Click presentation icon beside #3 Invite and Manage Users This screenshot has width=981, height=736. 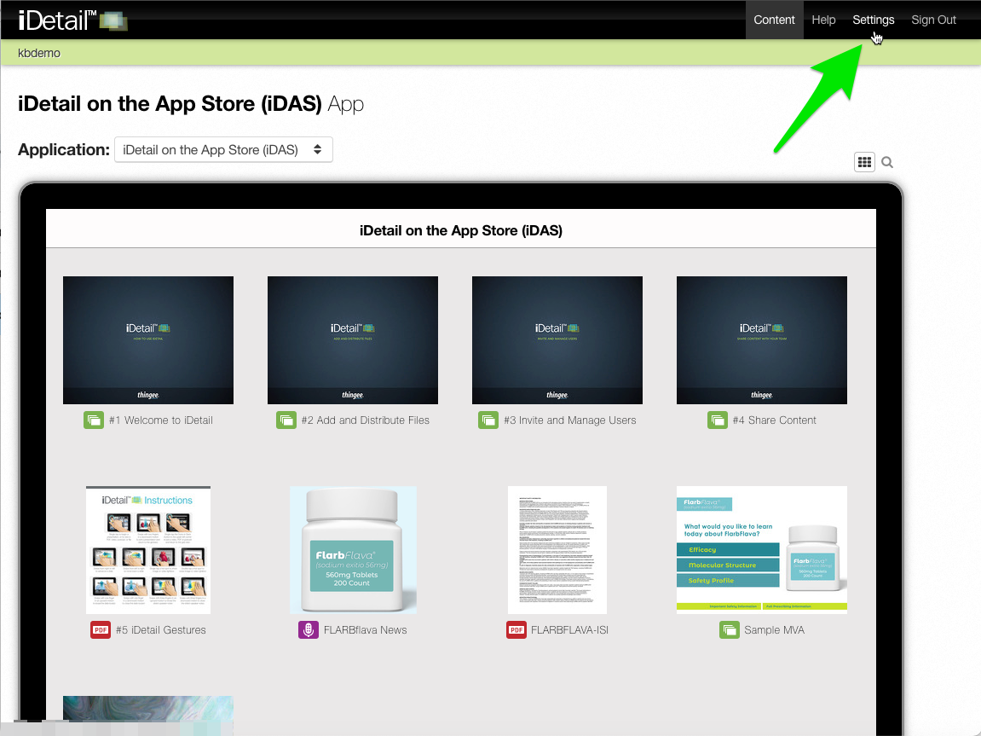tap(488, 420)
